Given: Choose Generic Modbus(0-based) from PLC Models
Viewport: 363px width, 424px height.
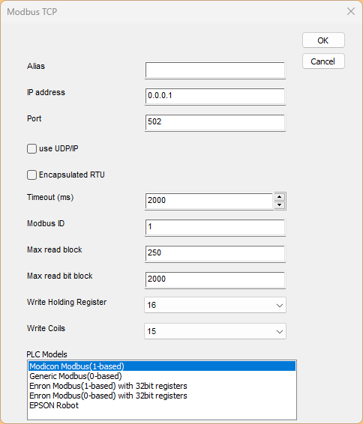Looking at the screenshot, I should (162, 376).
